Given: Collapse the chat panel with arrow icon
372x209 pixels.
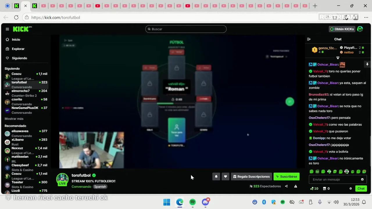Looking at the screenshot, I should pyautogui.click(x=309, y=39).
